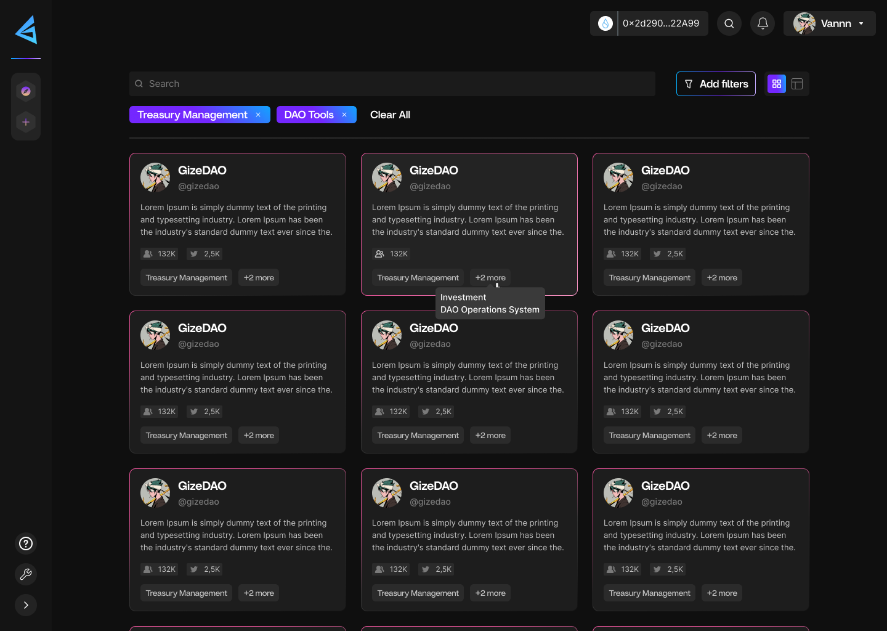Open the wrench tools icon
Image resolution: width=887 pixels, height=631 pixels.
pos(26,574)
